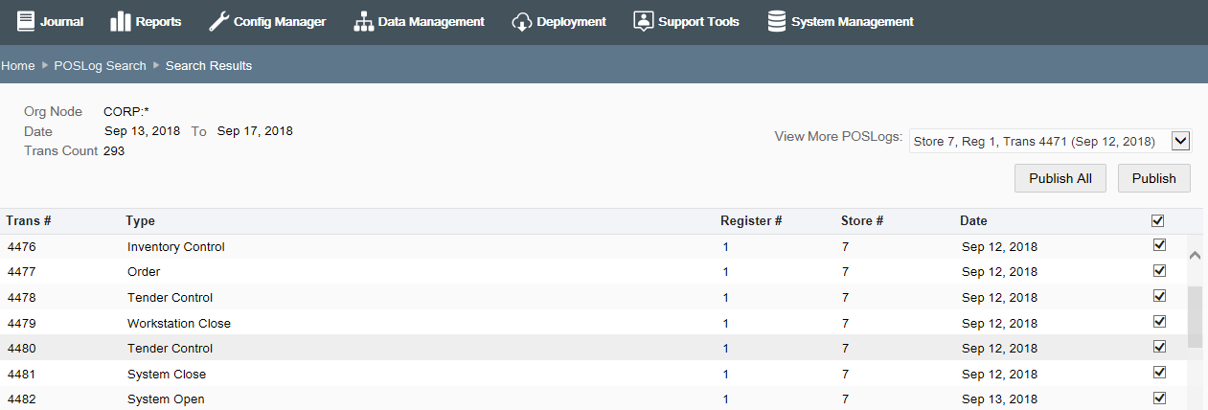
Task: Click the Sep 13, 2018 date in System Open row
Action: click(x=999, y=399)
